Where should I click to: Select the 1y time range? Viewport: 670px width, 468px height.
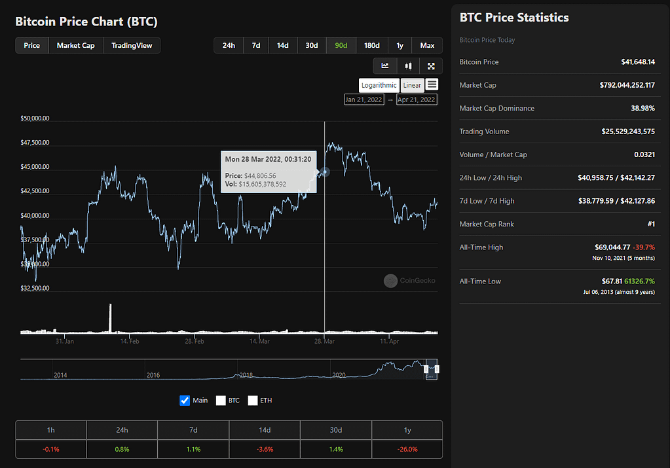coord(400,45)
